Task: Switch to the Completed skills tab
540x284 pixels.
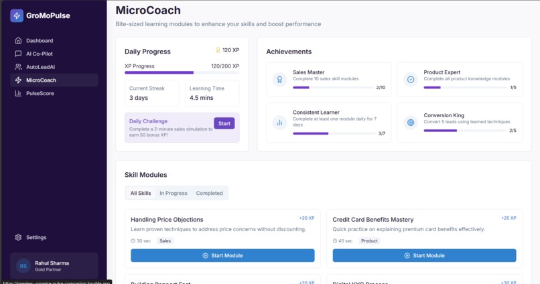Action: (210, 193)
